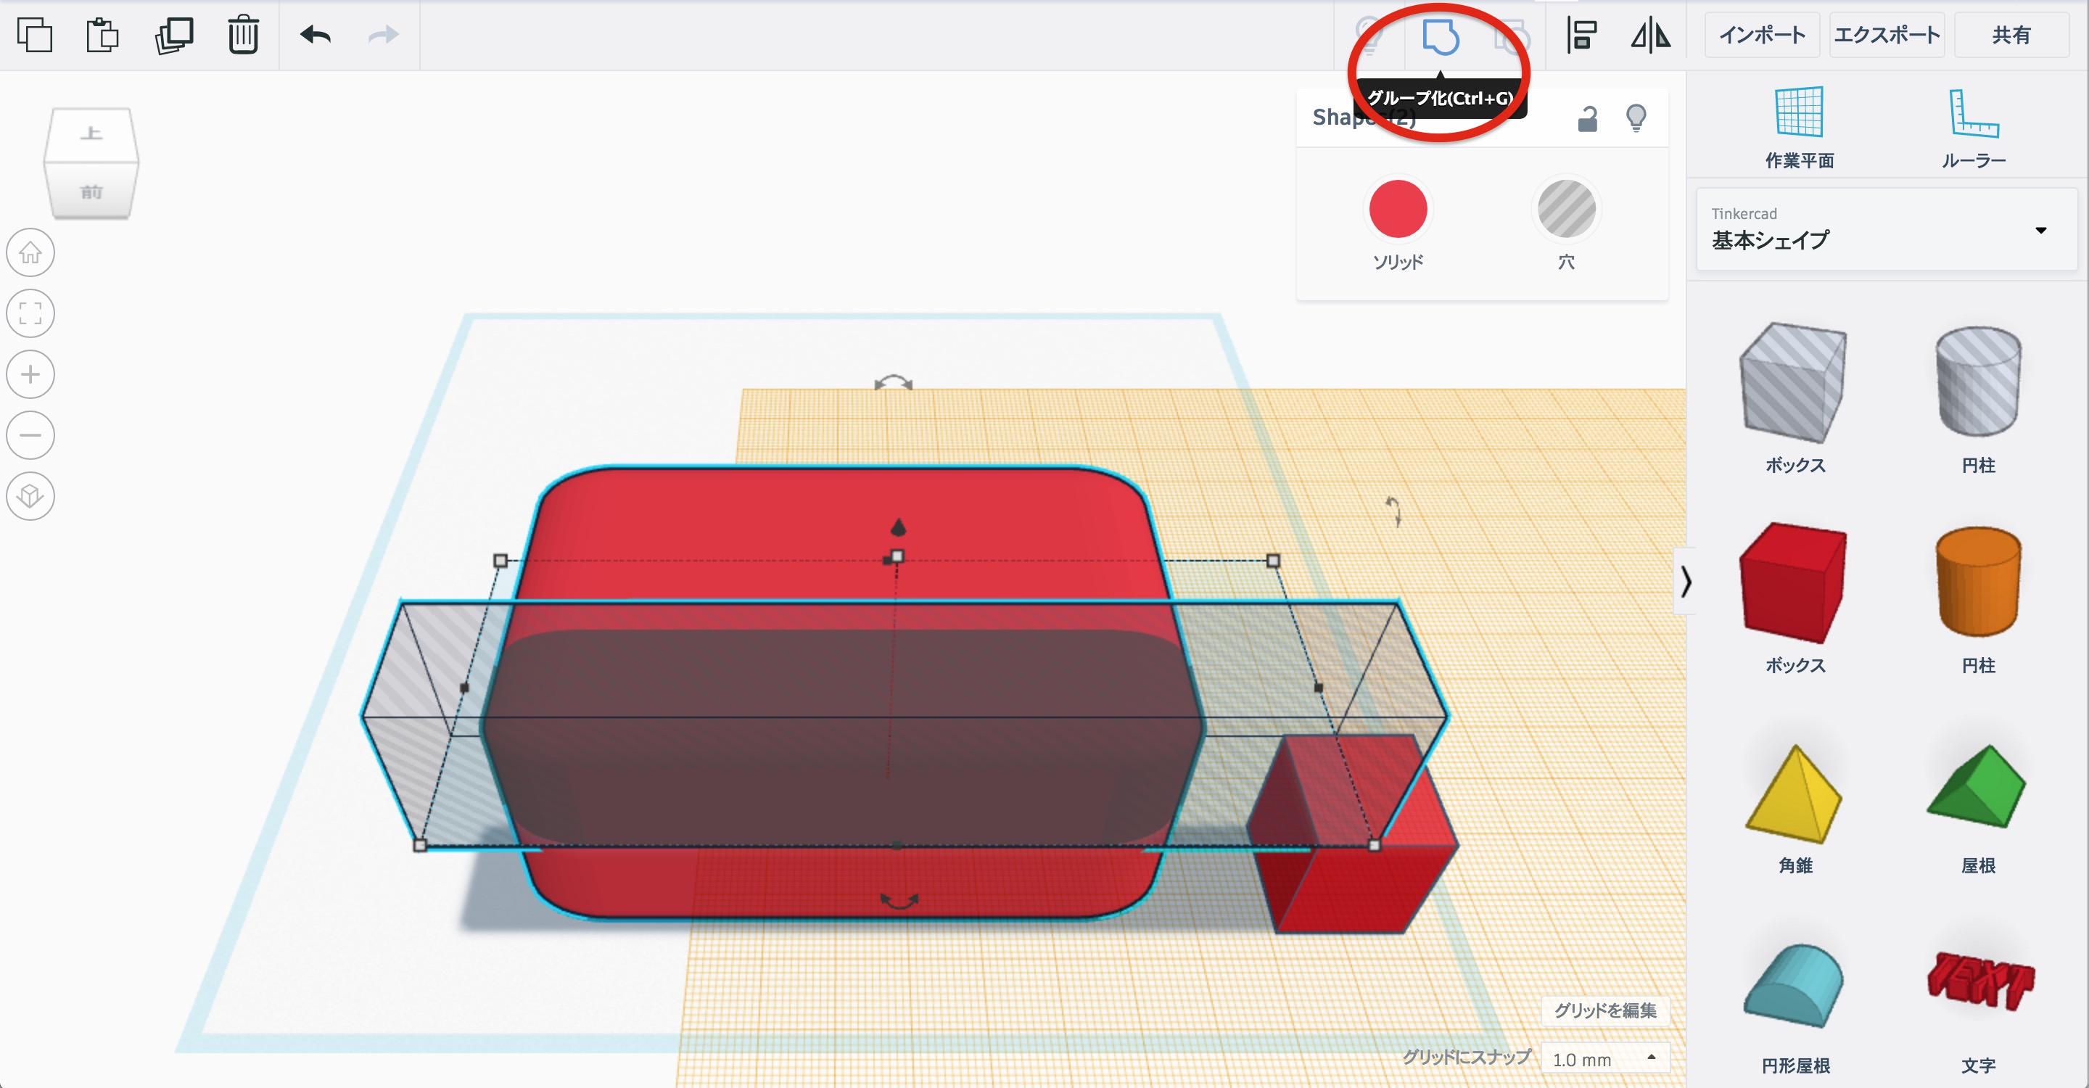2089x1088 pixels.
Task: Open the エクスポート menu
Action: pos(1886,35)
